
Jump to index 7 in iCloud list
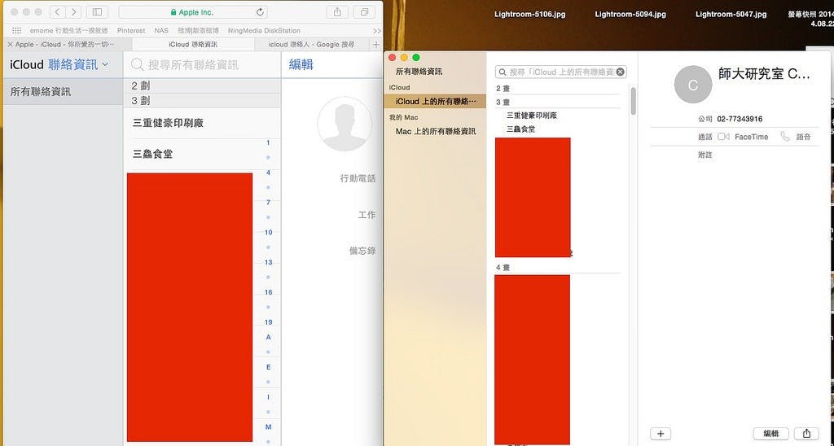(x=268, y=203)
